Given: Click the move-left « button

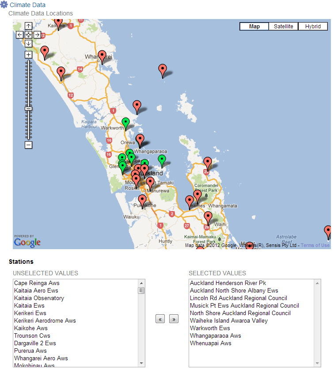Looking at the screenshot, I should (x=160, y=319).
